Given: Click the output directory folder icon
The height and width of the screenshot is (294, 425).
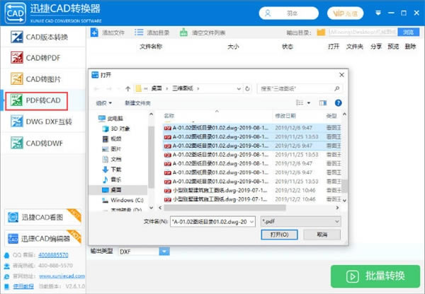Looking at the screenshot, I should [321, 33].
